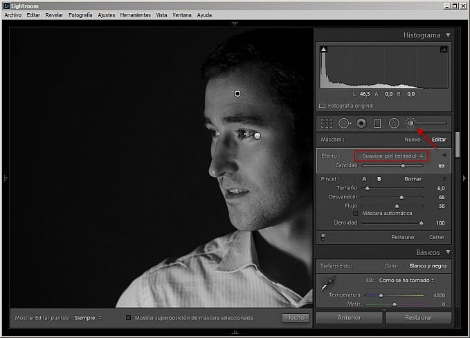Open the Ajustes menu

coord(107,15)
